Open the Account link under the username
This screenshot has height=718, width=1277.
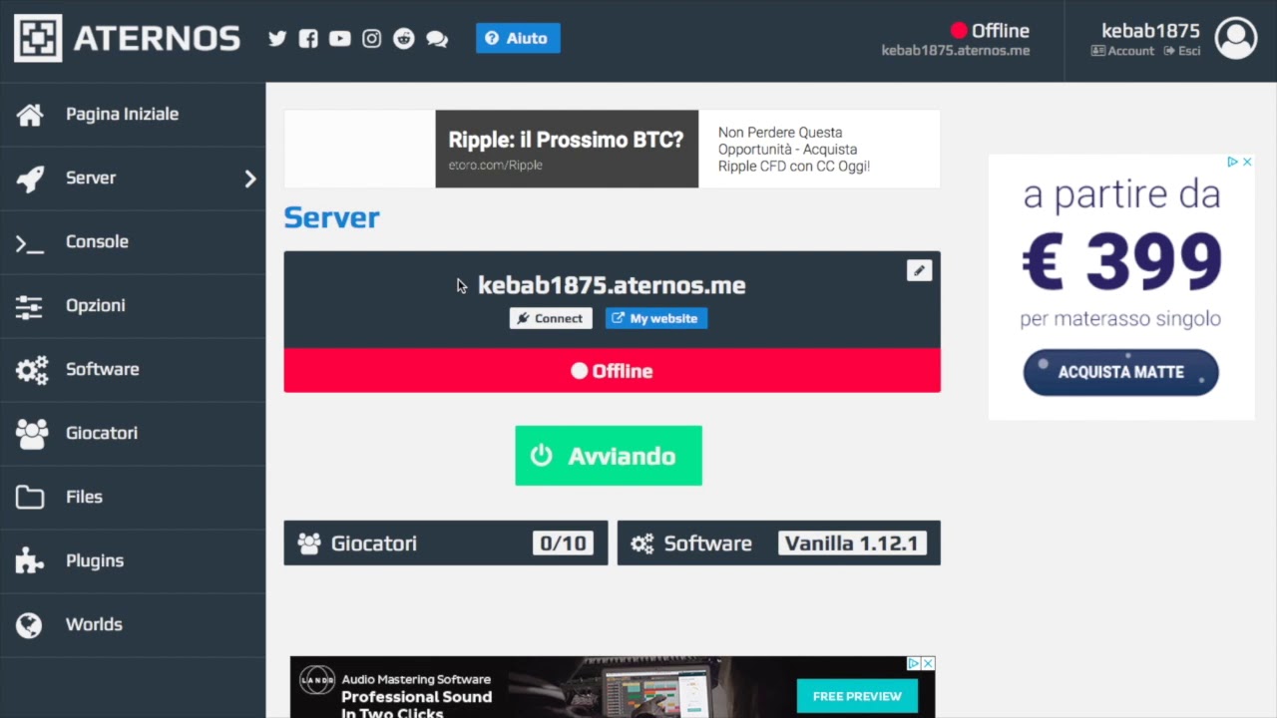click(x=1122, y=51)
